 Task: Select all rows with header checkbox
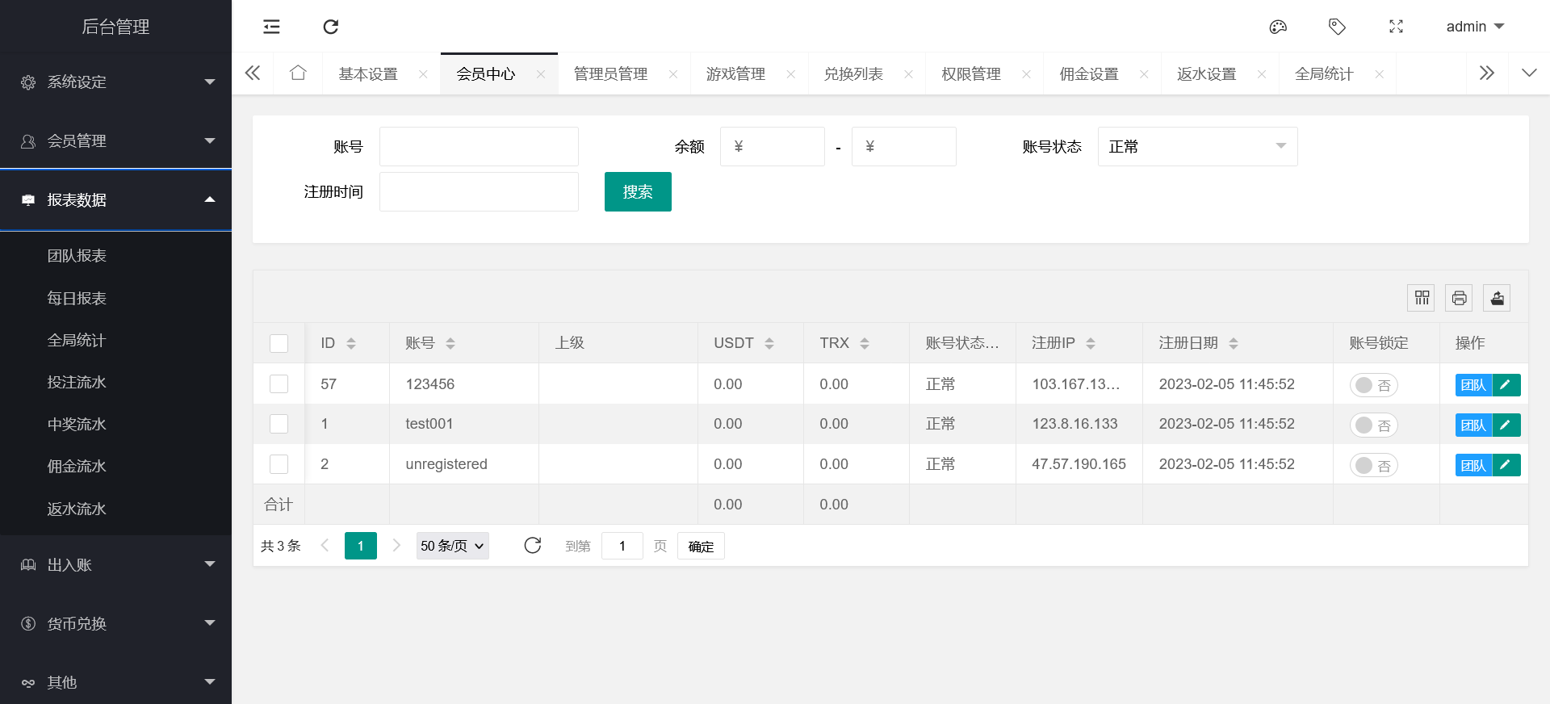(279, 343)
